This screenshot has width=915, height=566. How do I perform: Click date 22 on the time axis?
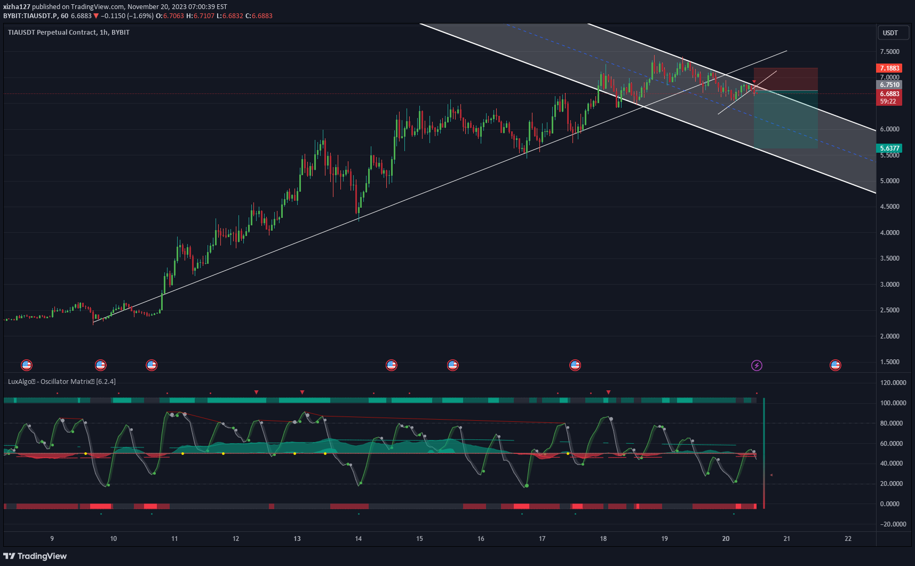coord(848,539)
